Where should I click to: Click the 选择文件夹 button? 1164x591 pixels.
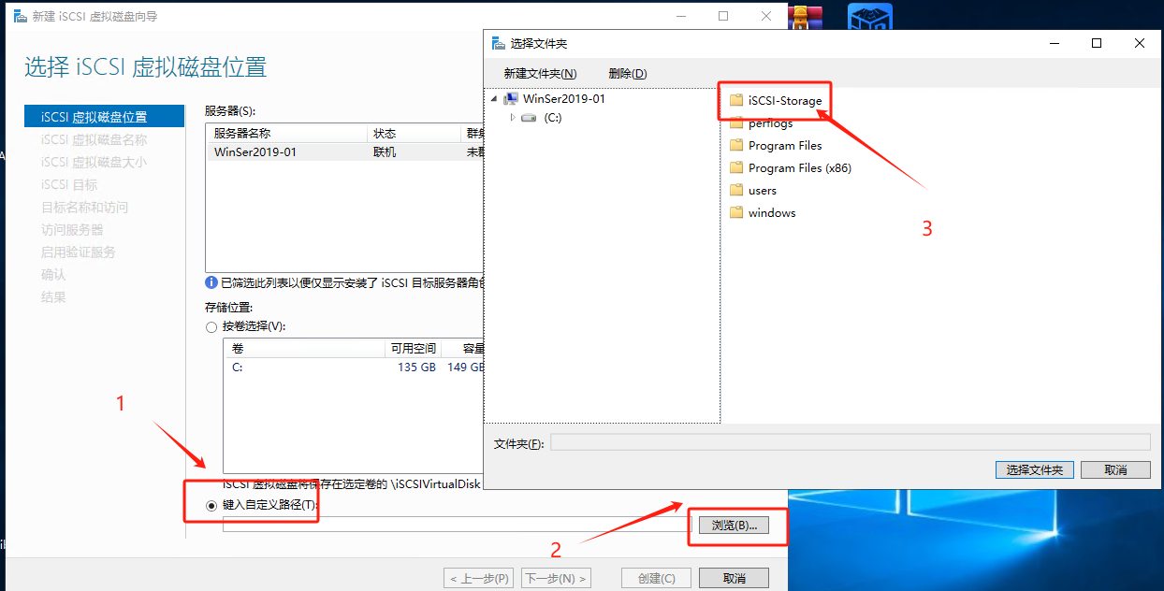tap(1034, 469)
